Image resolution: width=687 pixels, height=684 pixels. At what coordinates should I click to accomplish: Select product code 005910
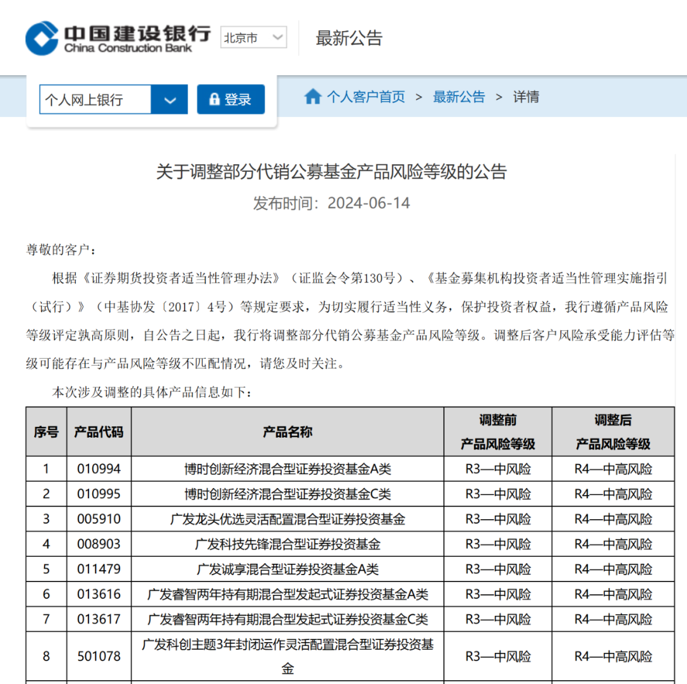coord(99,519)
